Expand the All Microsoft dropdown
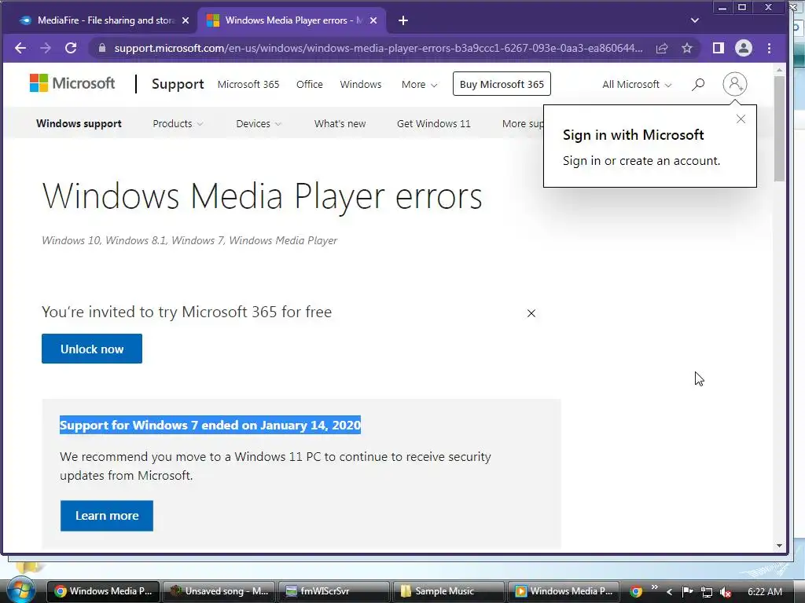The width and height of the screenshot is (805, 603). pos(637,85)
